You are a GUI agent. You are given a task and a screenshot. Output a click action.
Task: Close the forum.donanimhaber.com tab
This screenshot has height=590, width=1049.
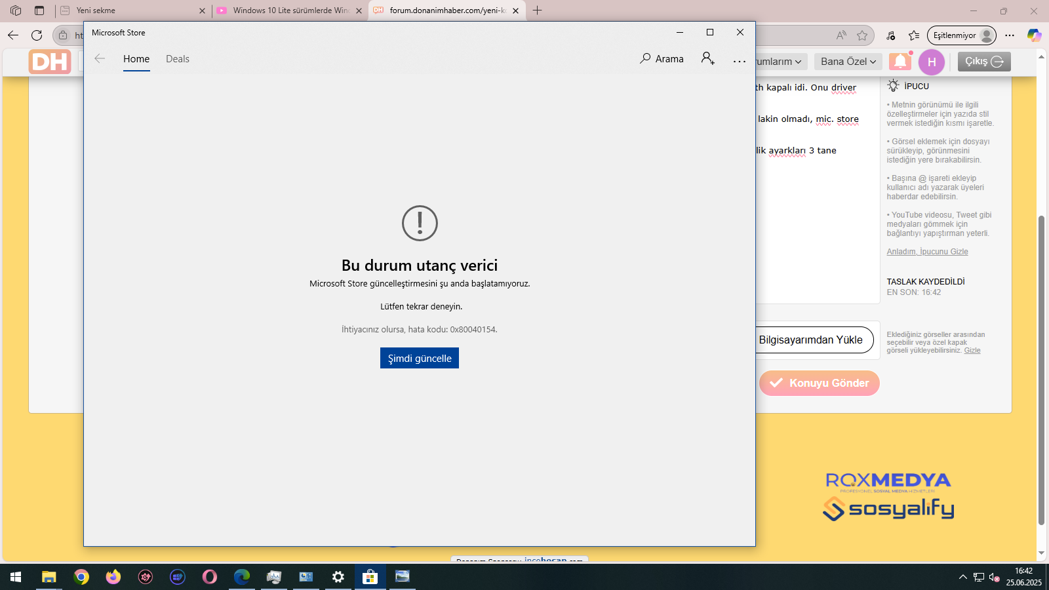(x=515, y=10)
